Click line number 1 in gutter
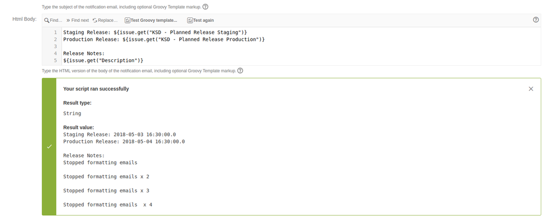 [55, 32]
